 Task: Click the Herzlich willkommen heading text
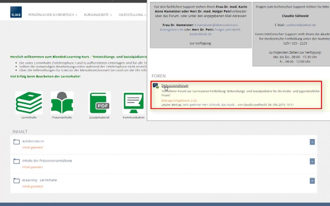tap(78, 57)
